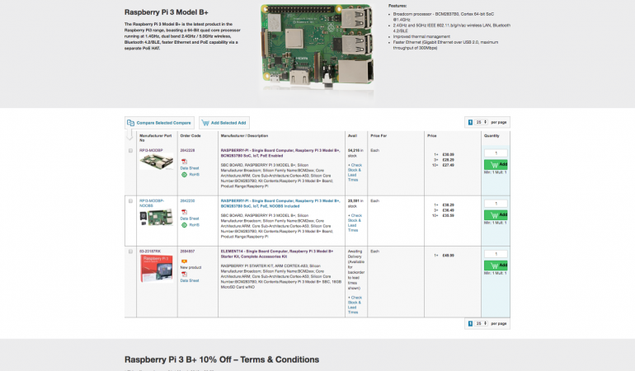Click Manufacturer / Description column header
The image size is (635, 371).
pos(244,136)
